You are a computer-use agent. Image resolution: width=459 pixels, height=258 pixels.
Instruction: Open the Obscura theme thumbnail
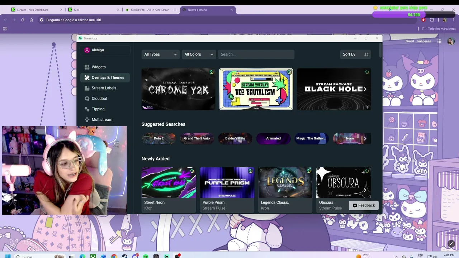click(344, 182)
